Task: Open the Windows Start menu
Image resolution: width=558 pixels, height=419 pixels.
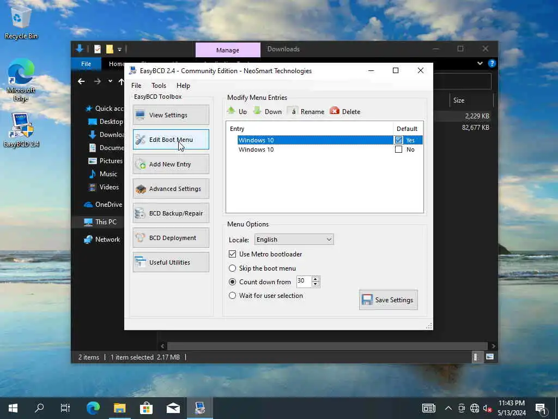Action: (x=13, y=408)
